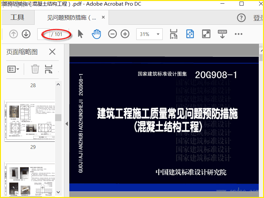Screen dimensions: 264x198
Task: Go to next page with down arrow
Action: tap(26, 34)
